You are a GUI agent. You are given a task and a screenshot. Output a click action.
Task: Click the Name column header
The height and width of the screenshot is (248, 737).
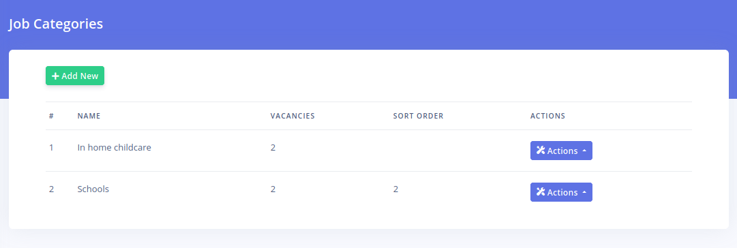tap(89, 116)
